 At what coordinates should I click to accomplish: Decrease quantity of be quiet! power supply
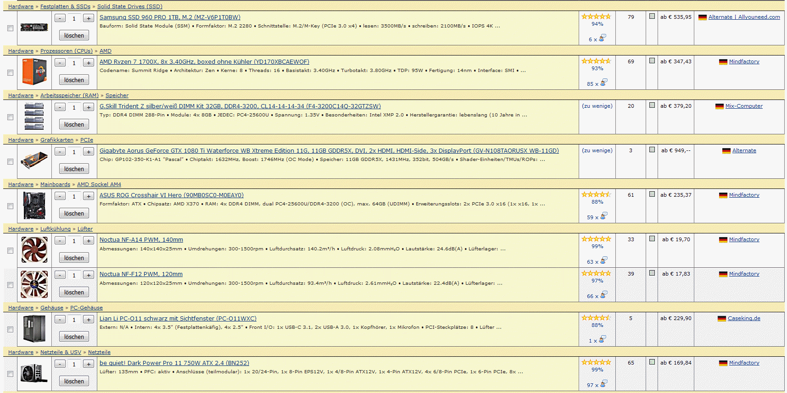[60, 364]
